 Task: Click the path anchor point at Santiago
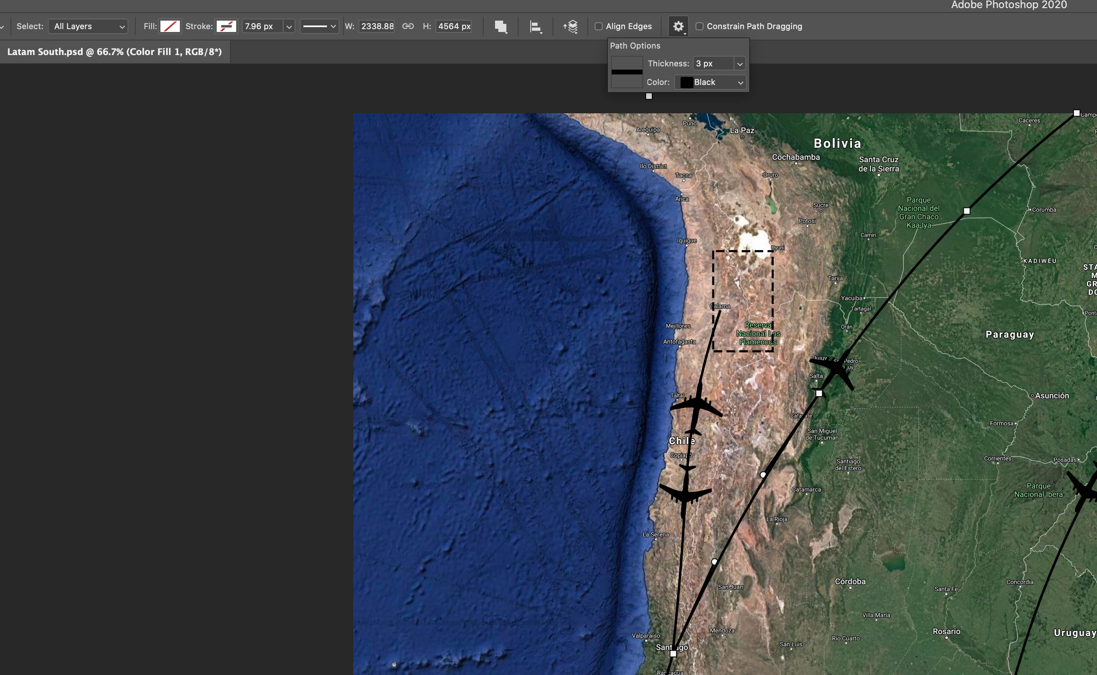coord(673,654)
